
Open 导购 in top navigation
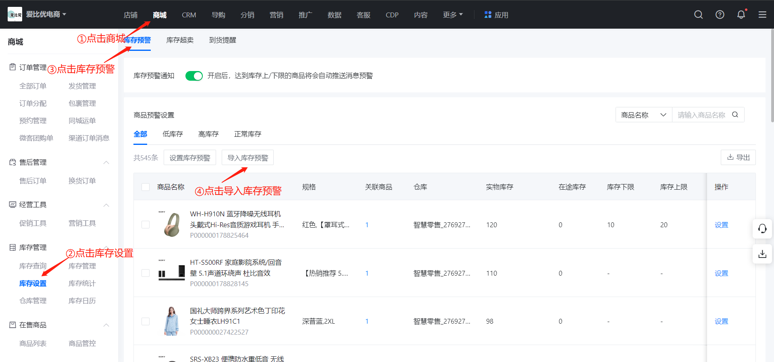[x=218, y=15]
